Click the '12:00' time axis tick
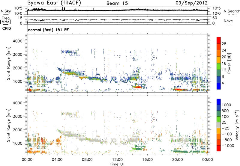Image resolution: width=240 pixels, height=166 pixels. pyautogui.click(x=117, y=160)
